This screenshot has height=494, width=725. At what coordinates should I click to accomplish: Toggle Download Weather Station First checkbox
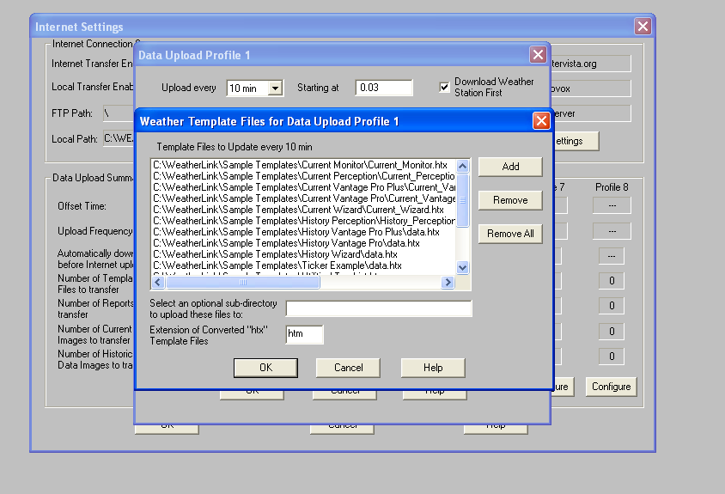pyautogui.click(x=445, y=87)
